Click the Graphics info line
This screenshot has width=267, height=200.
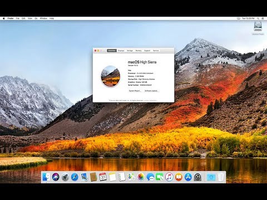click(x=137, y=82)
